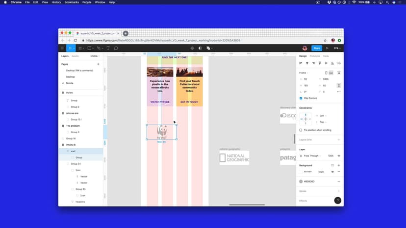Open the zoom level dropdown
This screenshot has width=406, height=228.
(337, 48)
